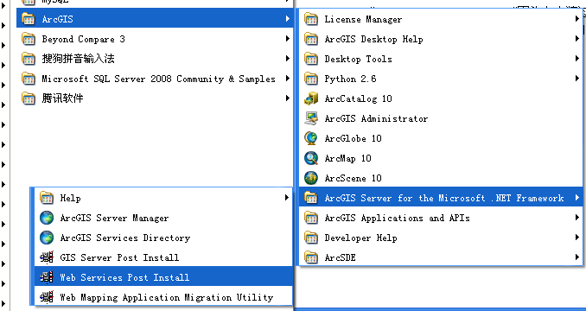Open Microsoft SQL Server 2008 Community & Samples

tap(155, 79)
